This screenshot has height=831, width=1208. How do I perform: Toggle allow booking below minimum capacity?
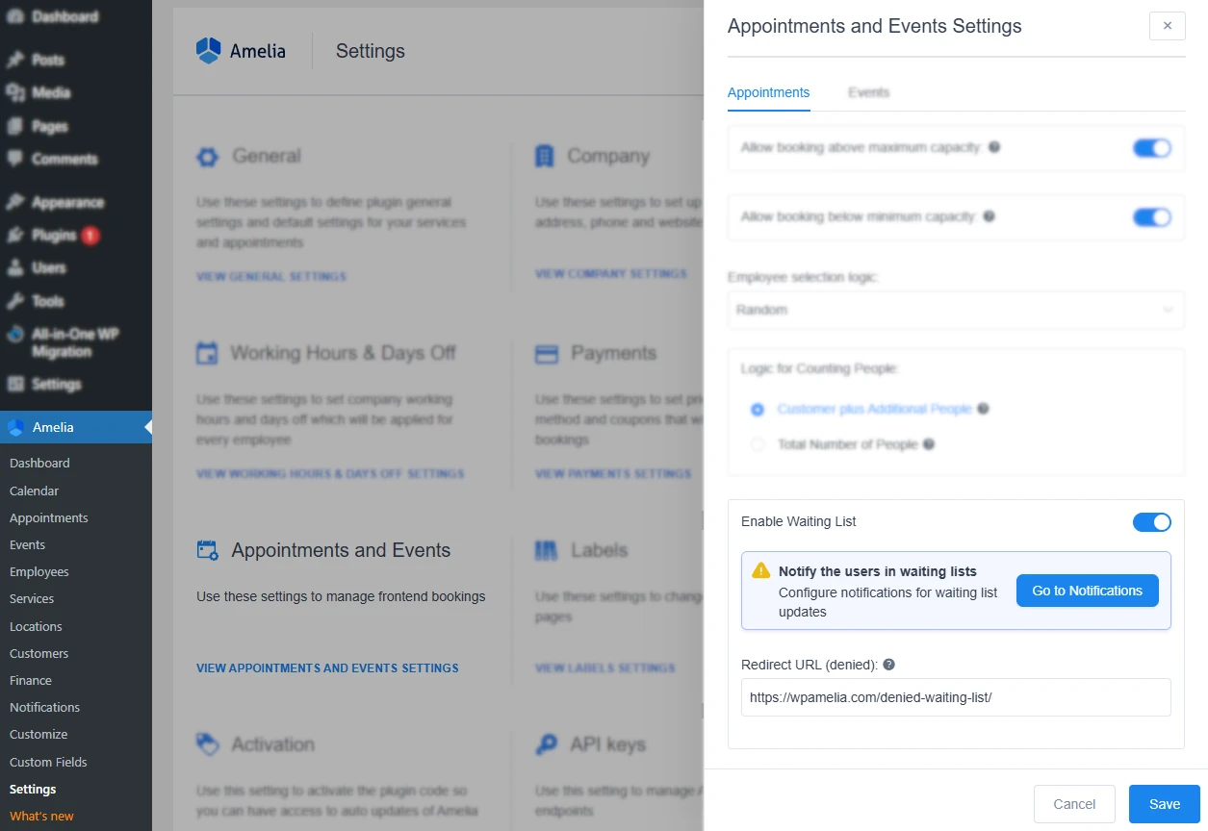click(1151, 217)
